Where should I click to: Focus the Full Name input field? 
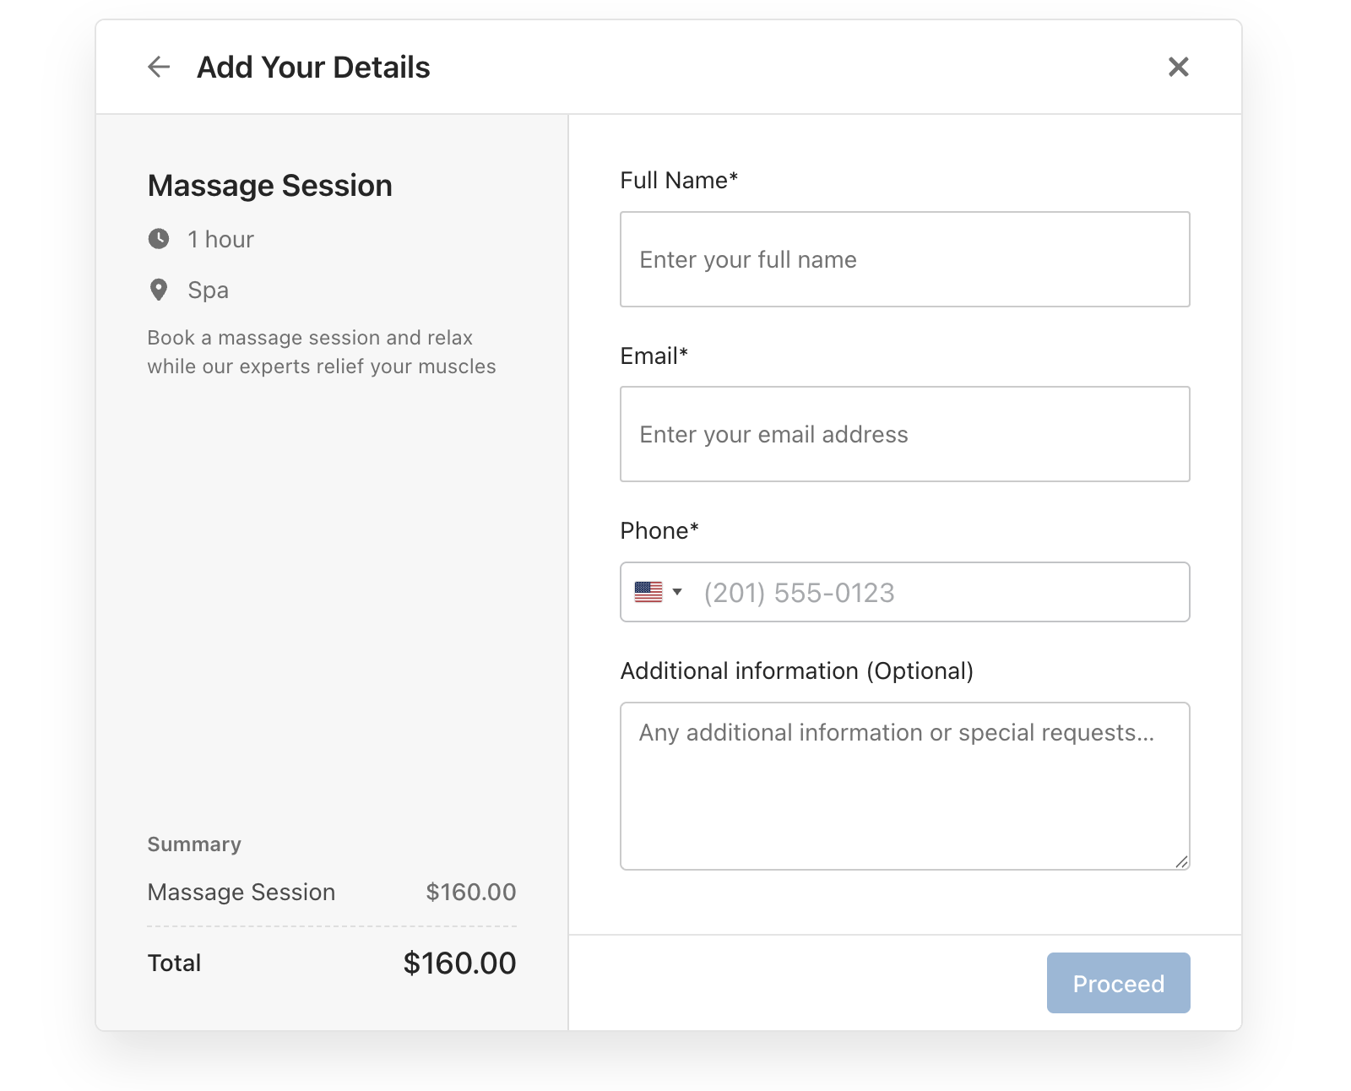pos(904,259)
